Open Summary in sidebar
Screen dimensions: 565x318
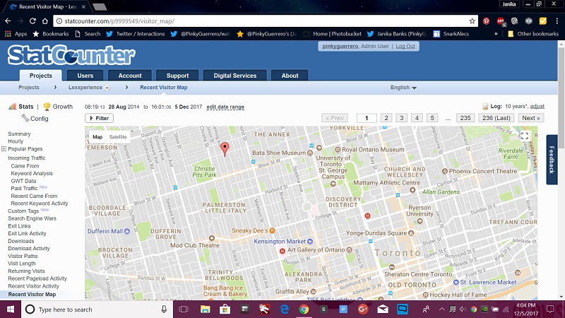(19, 134)
